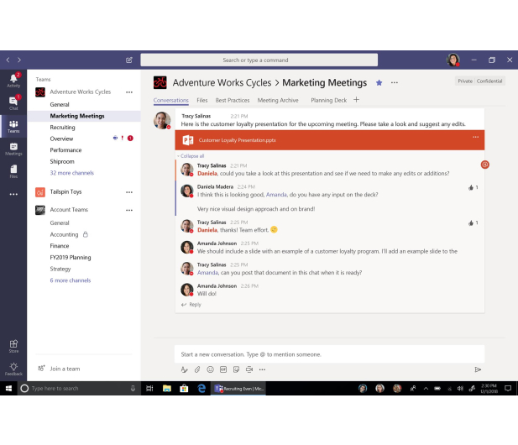Expand 32 more channels

(x=71, y=173)
